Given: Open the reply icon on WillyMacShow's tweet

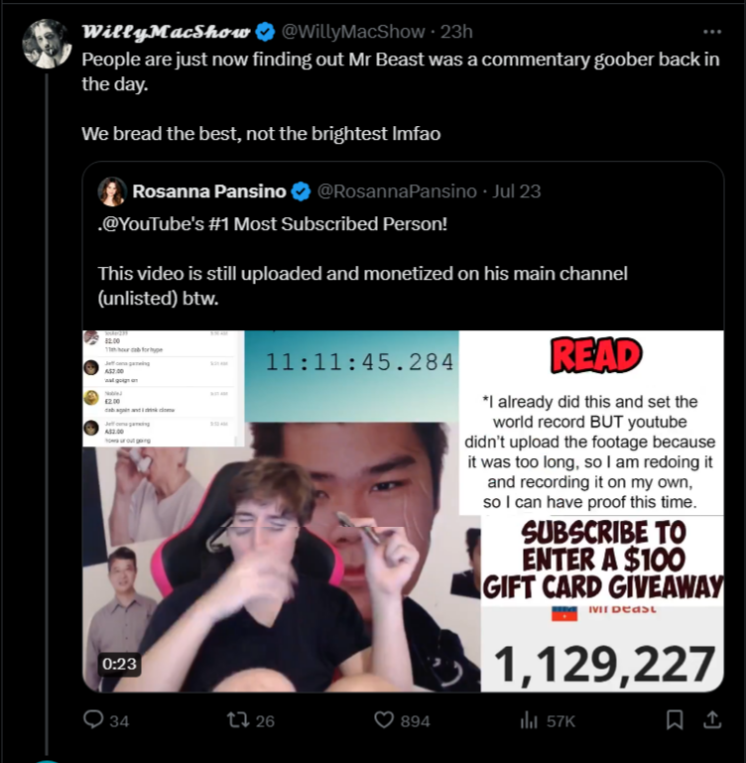Looking at the screenshot, I should pos(93,719).
